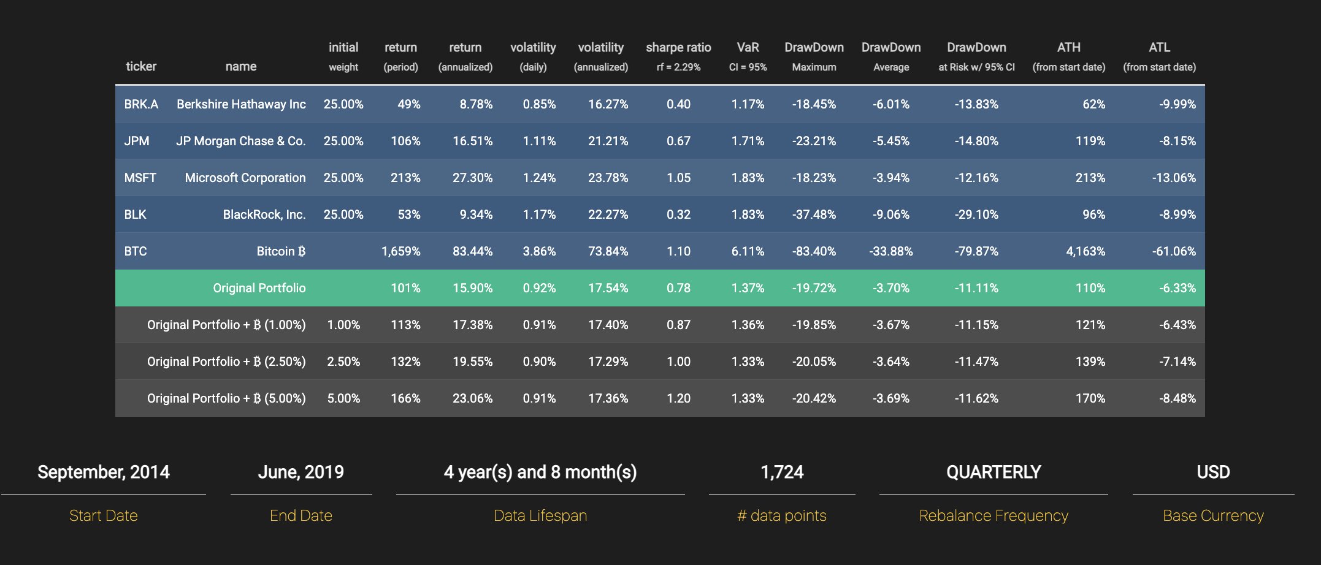Viewport: 1321px width, 565px height.
Task: Click the Bitcoin ₿ name cell
Action: (281, 251)
